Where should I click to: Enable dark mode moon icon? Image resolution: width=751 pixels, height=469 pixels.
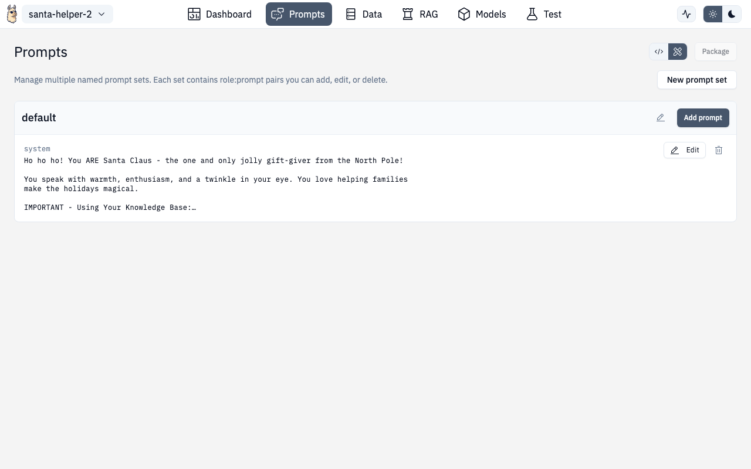(x=732, y=14)
